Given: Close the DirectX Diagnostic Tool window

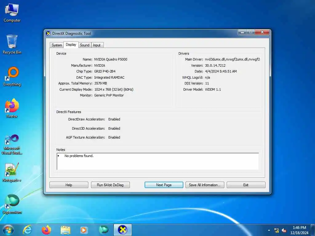Looking at the screenshot, I should point(262,32).
